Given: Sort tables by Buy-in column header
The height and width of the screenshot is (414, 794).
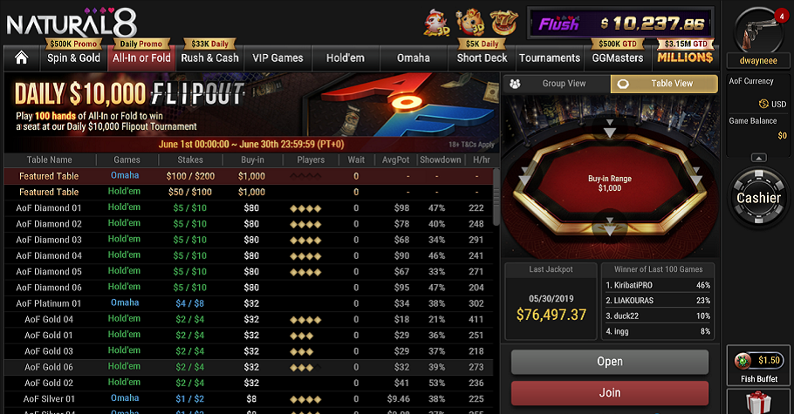Looking at the screenshot, I should [x=252, y=159].
